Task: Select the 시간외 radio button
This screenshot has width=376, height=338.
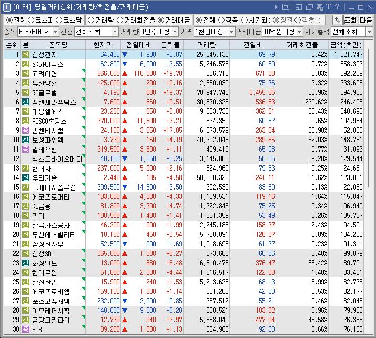Action: point(245,20)
